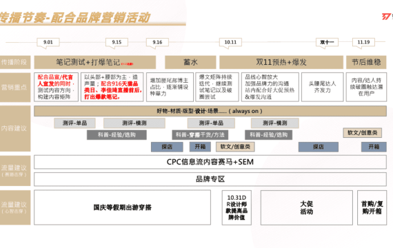Click the box starting 增加腰尾部博主占比
The image size is (393, 248).
tap(170, 87)
